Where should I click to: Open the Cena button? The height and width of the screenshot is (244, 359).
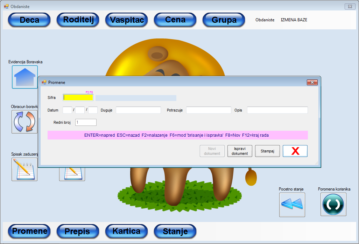click(x=175, y=20)
